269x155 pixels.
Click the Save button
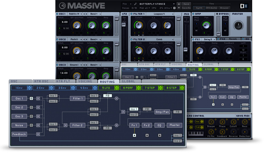[186, 4]
